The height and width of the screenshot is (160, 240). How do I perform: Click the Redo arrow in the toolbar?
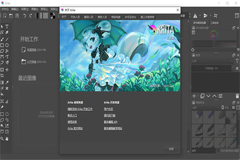click(x=31, y=16)
